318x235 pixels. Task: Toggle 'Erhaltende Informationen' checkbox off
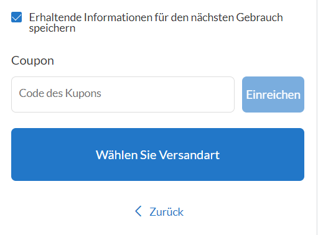[17, 17]
